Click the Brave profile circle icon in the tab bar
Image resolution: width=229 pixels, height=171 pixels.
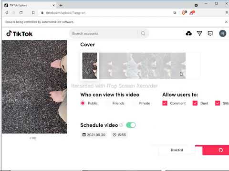196,5
